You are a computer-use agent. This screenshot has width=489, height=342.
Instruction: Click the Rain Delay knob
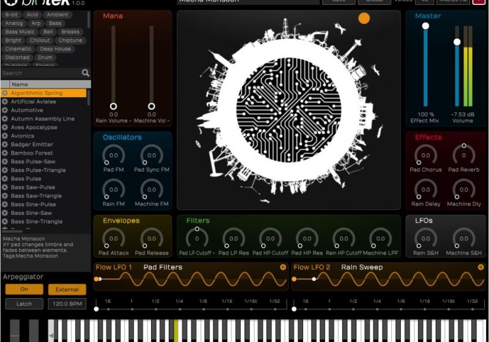click(x=425, y=189)
